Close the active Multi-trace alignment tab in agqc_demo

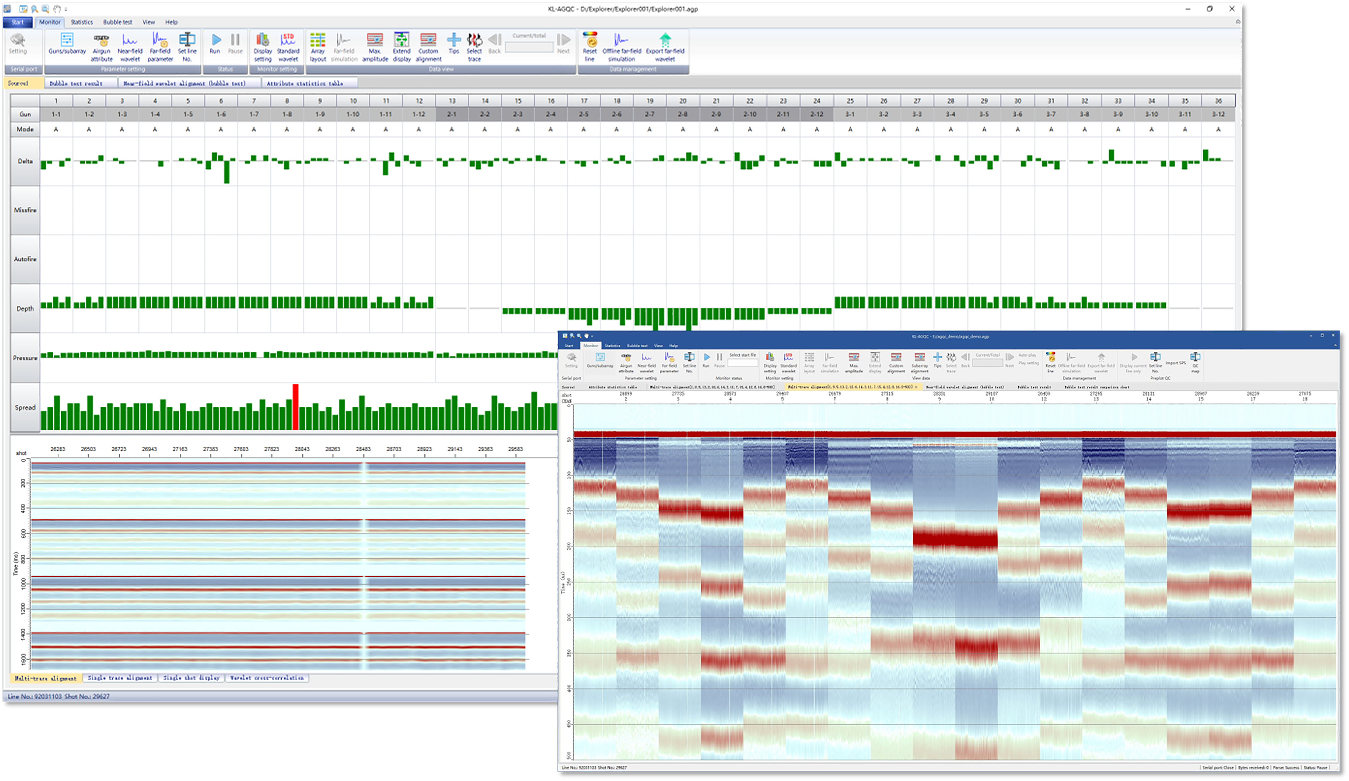click(x=916, y=386)
